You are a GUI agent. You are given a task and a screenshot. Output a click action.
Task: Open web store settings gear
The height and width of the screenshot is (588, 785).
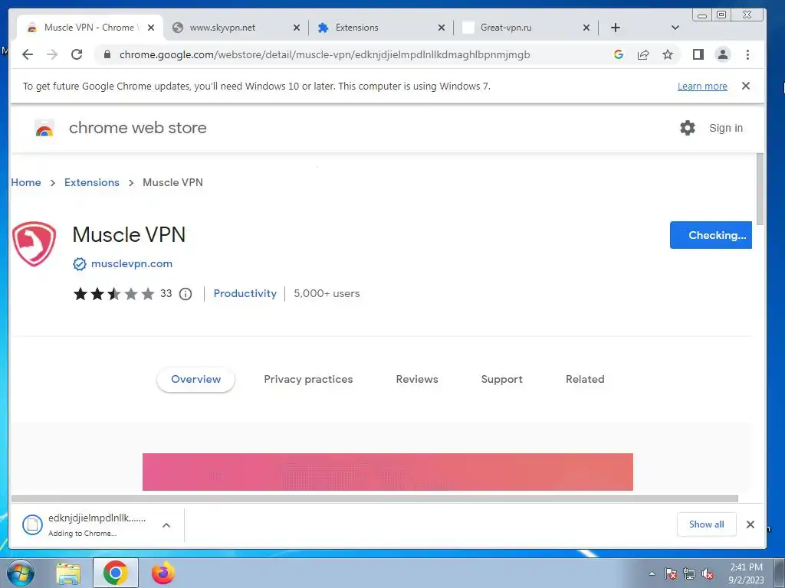click(x=688, y=128)
